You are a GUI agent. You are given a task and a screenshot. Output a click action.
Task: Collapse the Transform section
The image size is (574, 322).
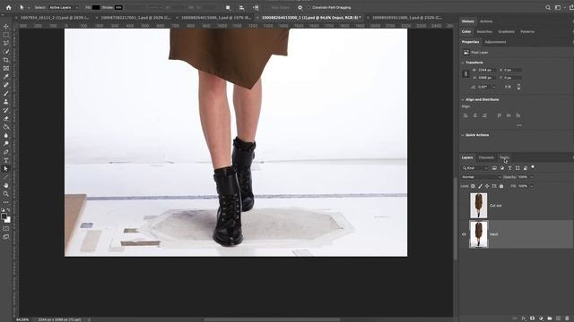click(463, 63)
